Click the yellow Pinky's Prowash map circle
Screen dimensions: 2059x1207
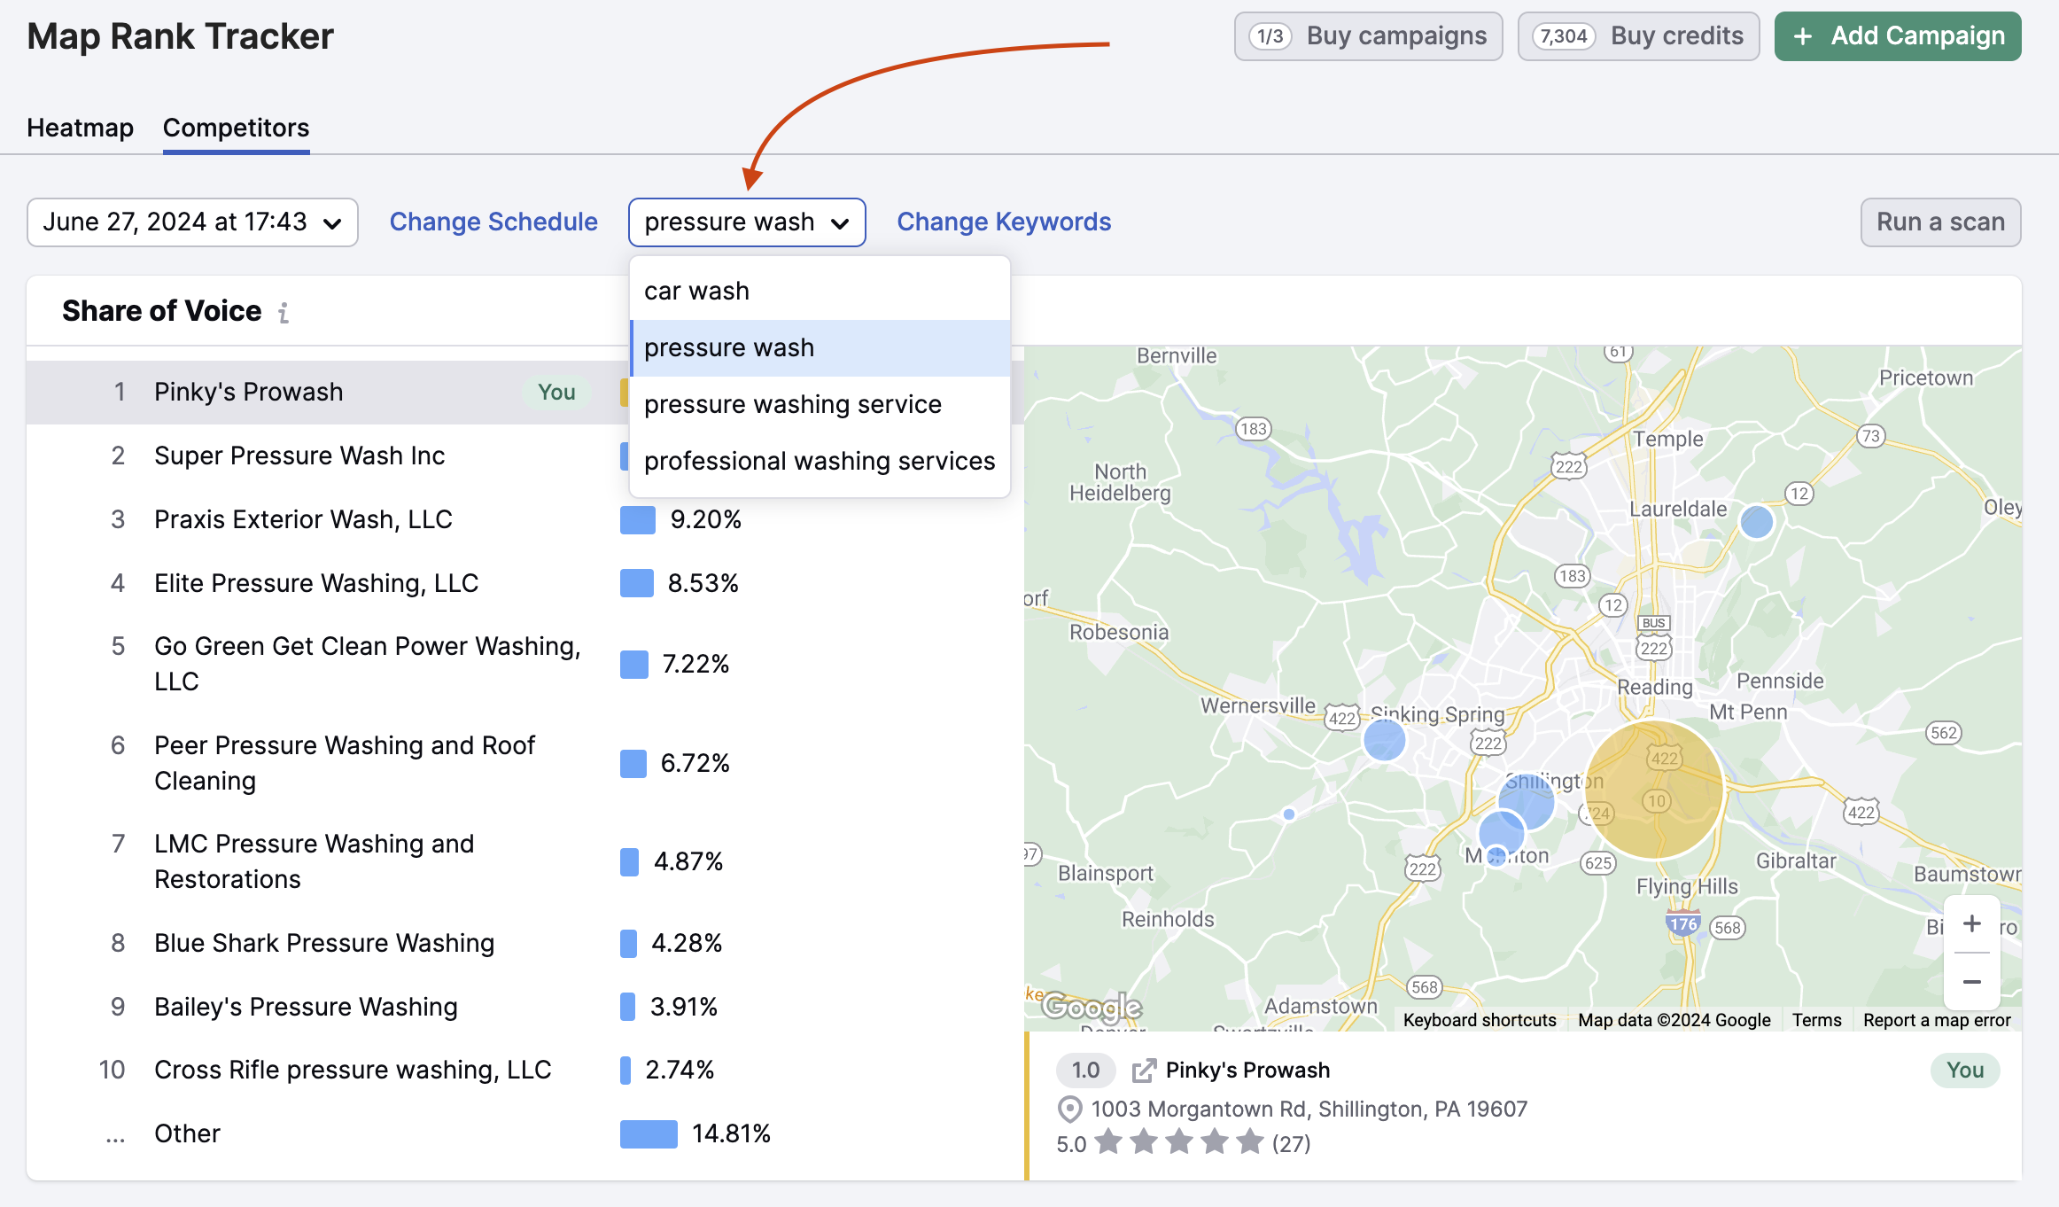(1653, 790)
